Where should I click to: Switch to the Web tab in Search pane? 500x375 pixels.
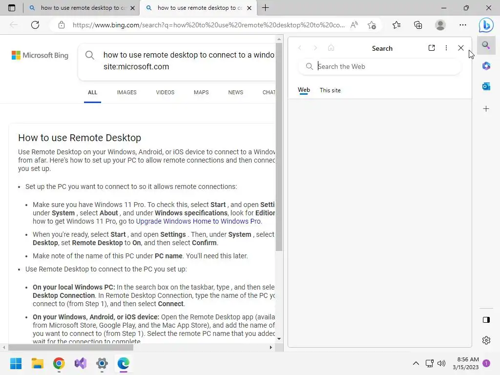click(304, 90)
